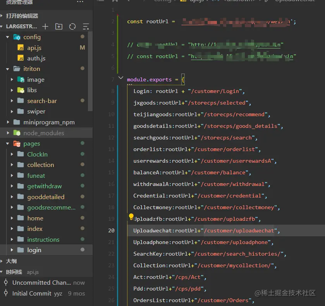Click the module.exports text on line 7
325x306 pixels.
pyautogui.click(x=149, y=80)
